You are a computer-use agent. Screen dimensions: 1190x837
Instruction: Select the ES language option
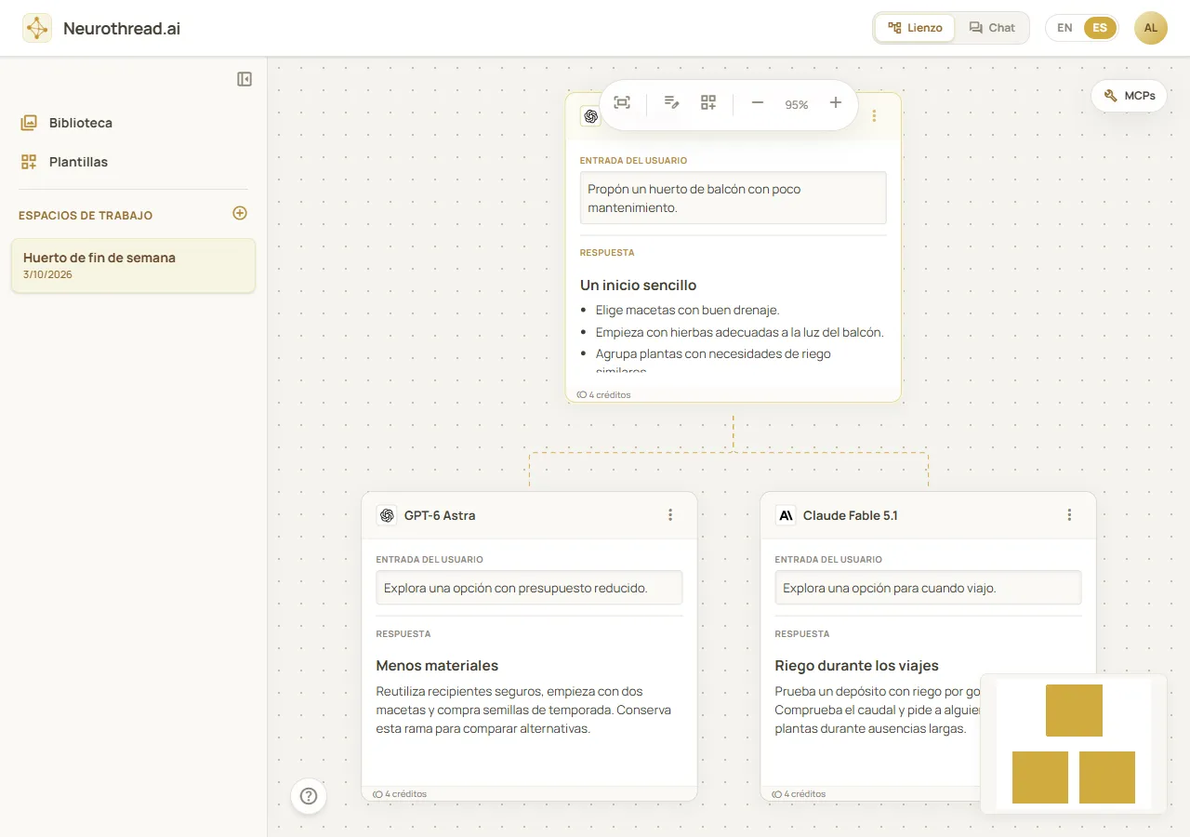coord(1100,28)
